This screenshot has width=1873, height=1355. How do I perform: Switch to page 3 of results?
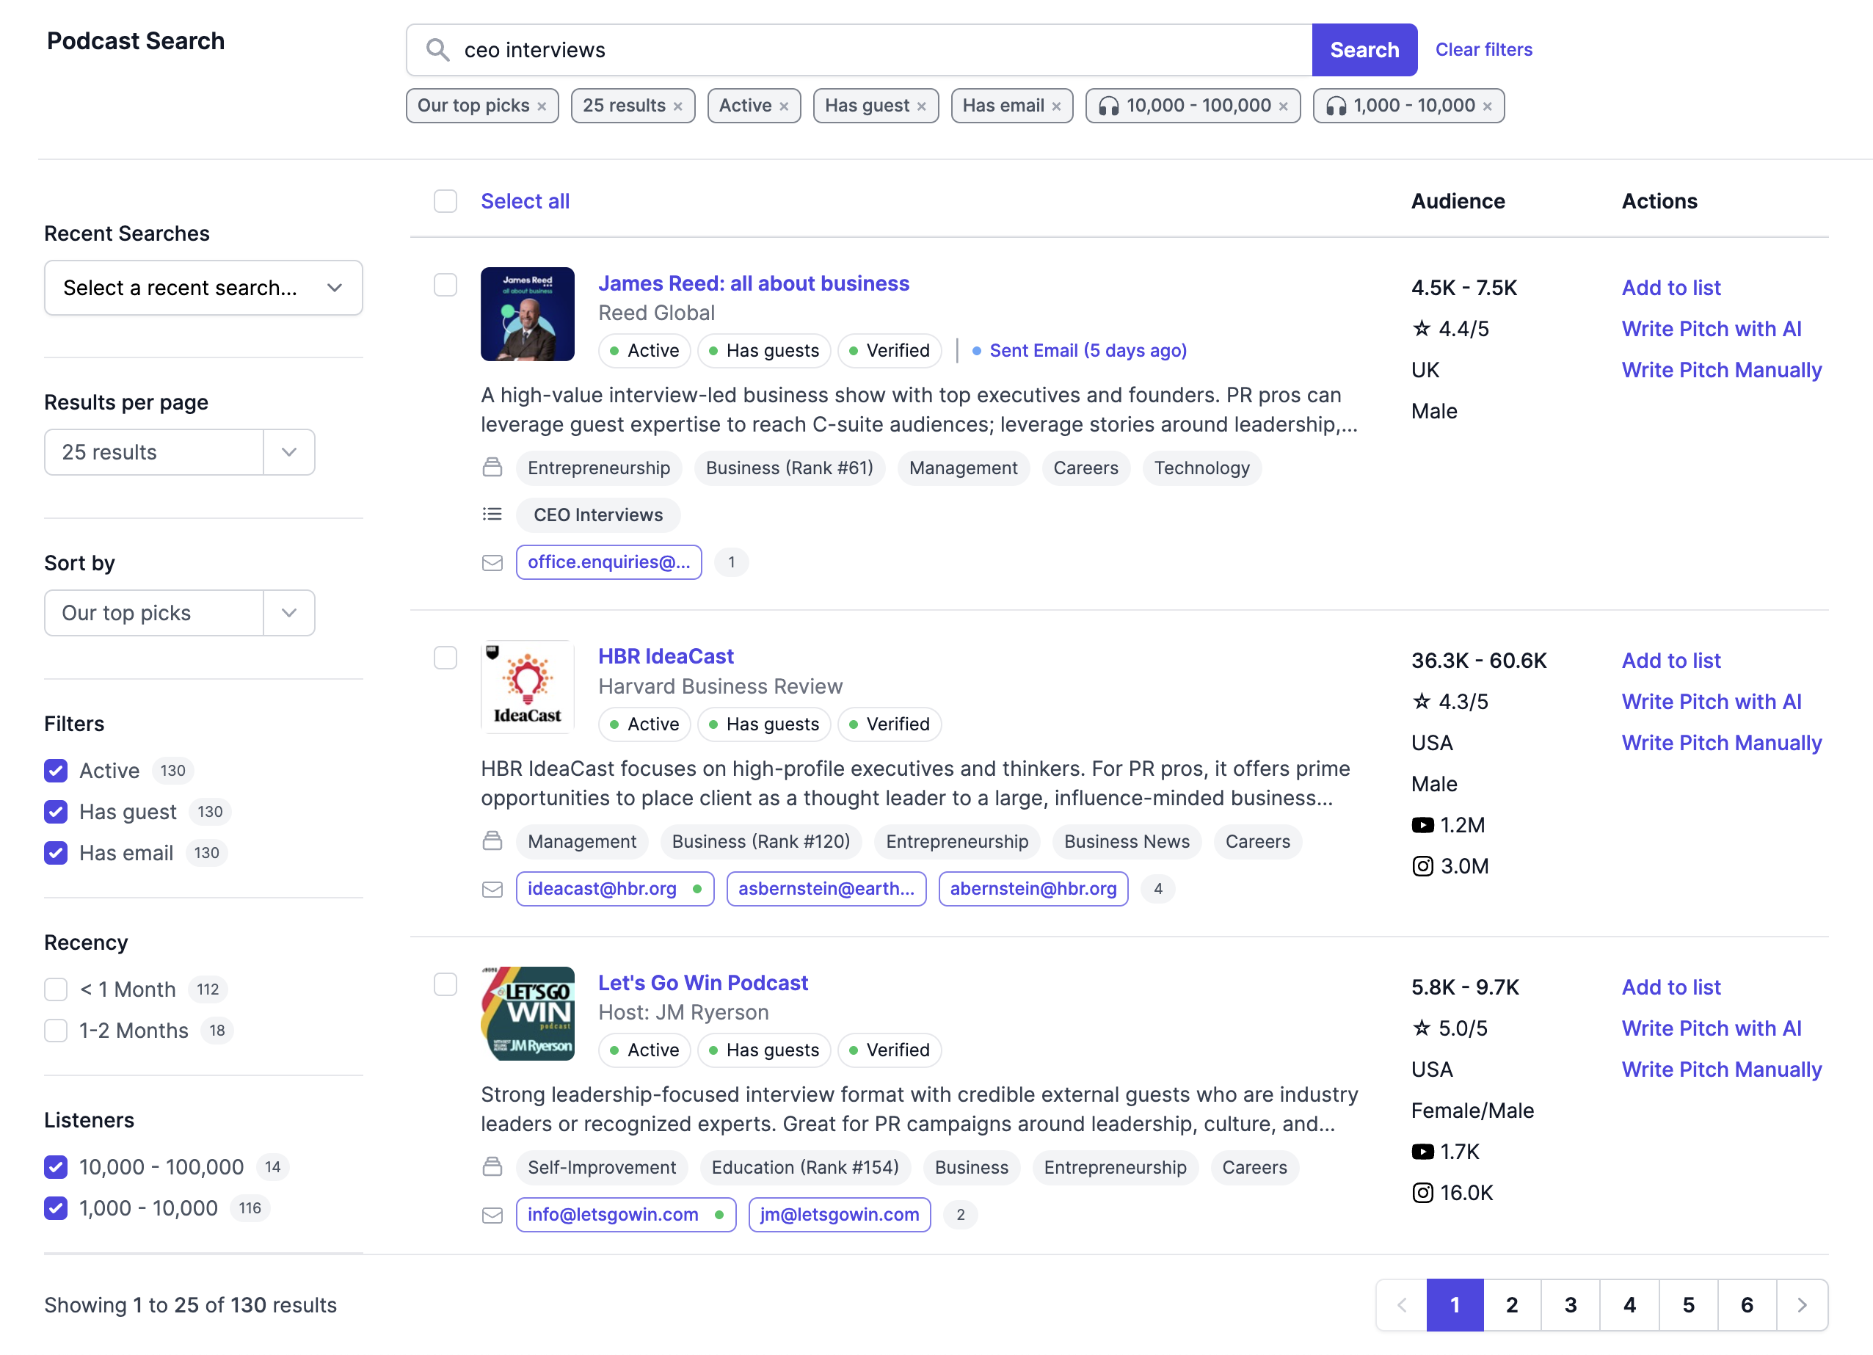1571,1304
